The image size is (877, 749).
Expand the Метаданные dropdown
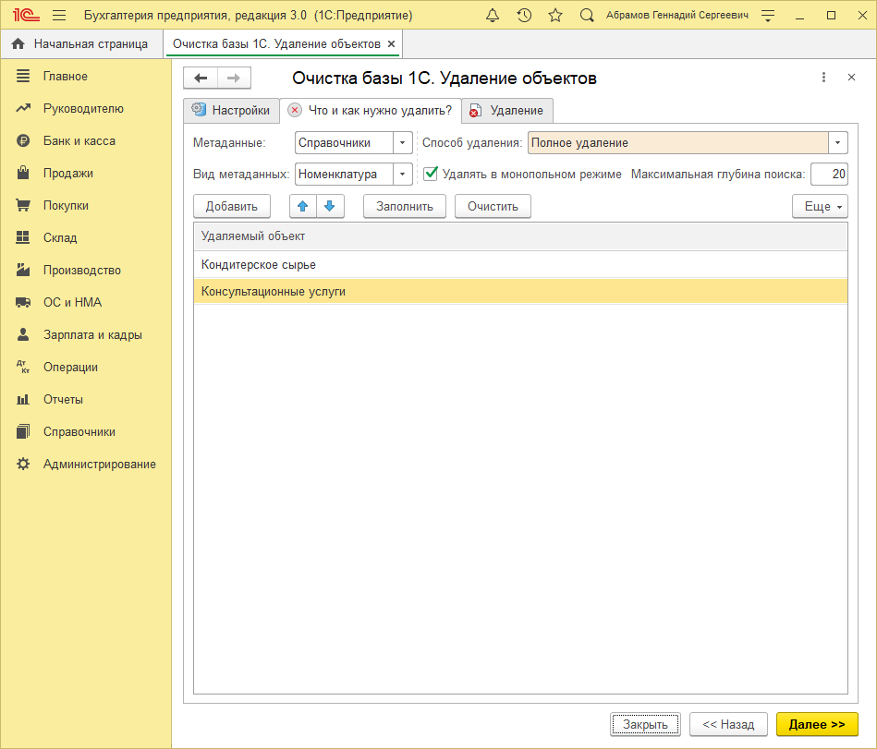(x=402, y=143)
